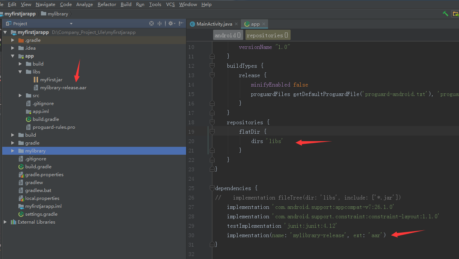This screenshot has height=259, width=459.
Task: Select gradlew.bat file
Action: pos(35,190)
